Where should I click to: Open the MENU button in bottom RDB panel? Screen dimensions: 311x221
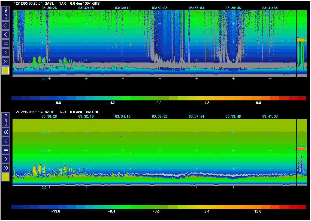point(5,120)
